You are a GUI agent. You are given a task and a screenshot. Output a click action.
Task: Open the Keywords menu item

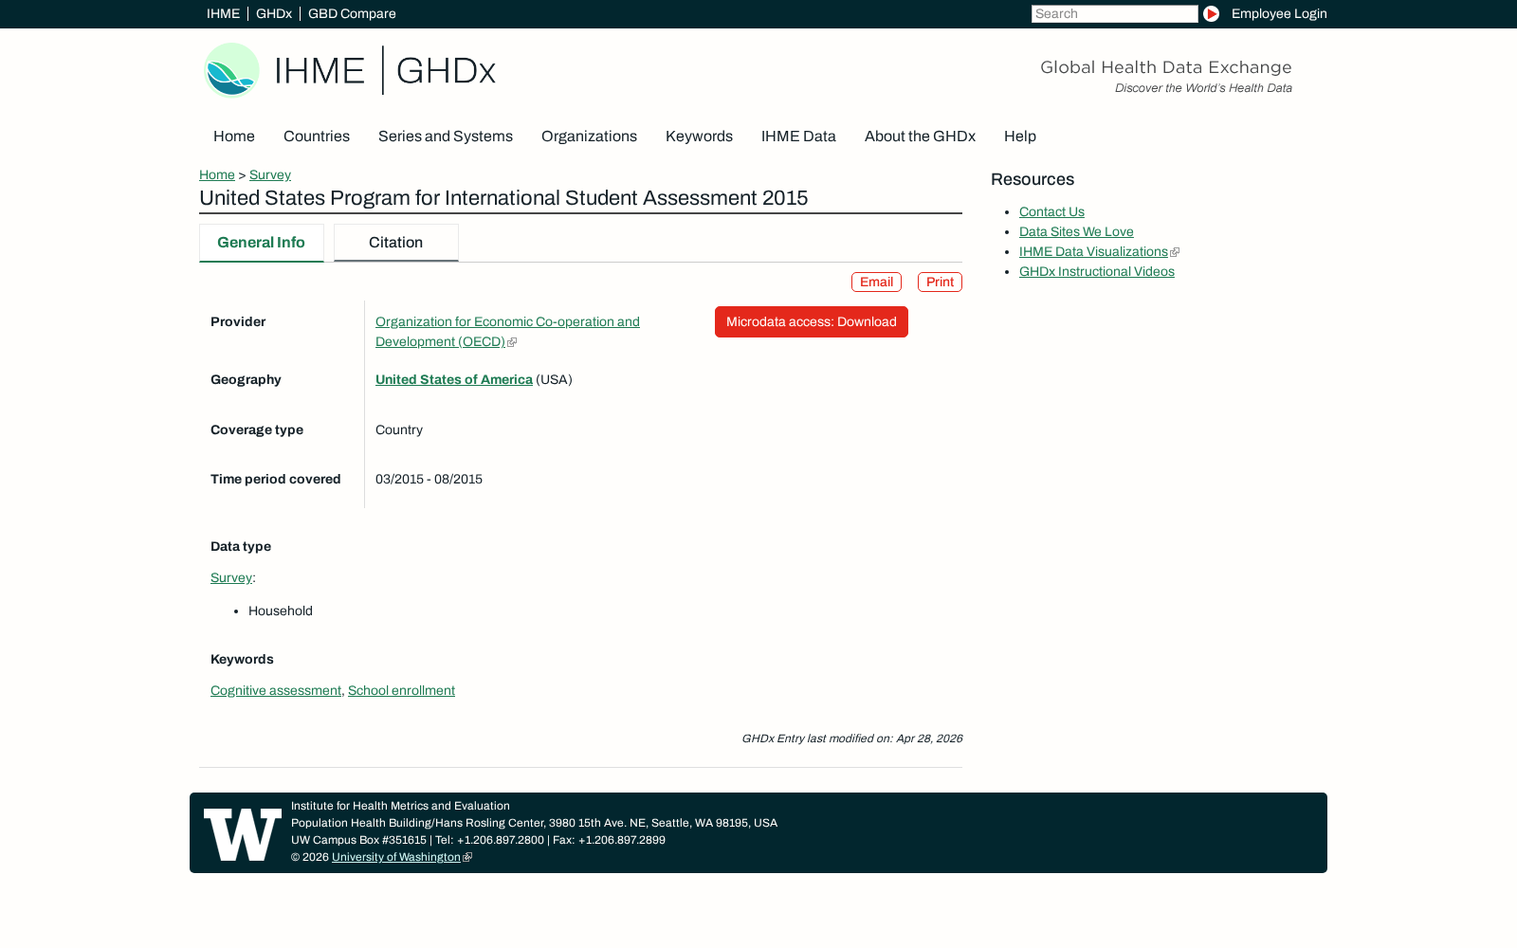click(x=699, y=137)
